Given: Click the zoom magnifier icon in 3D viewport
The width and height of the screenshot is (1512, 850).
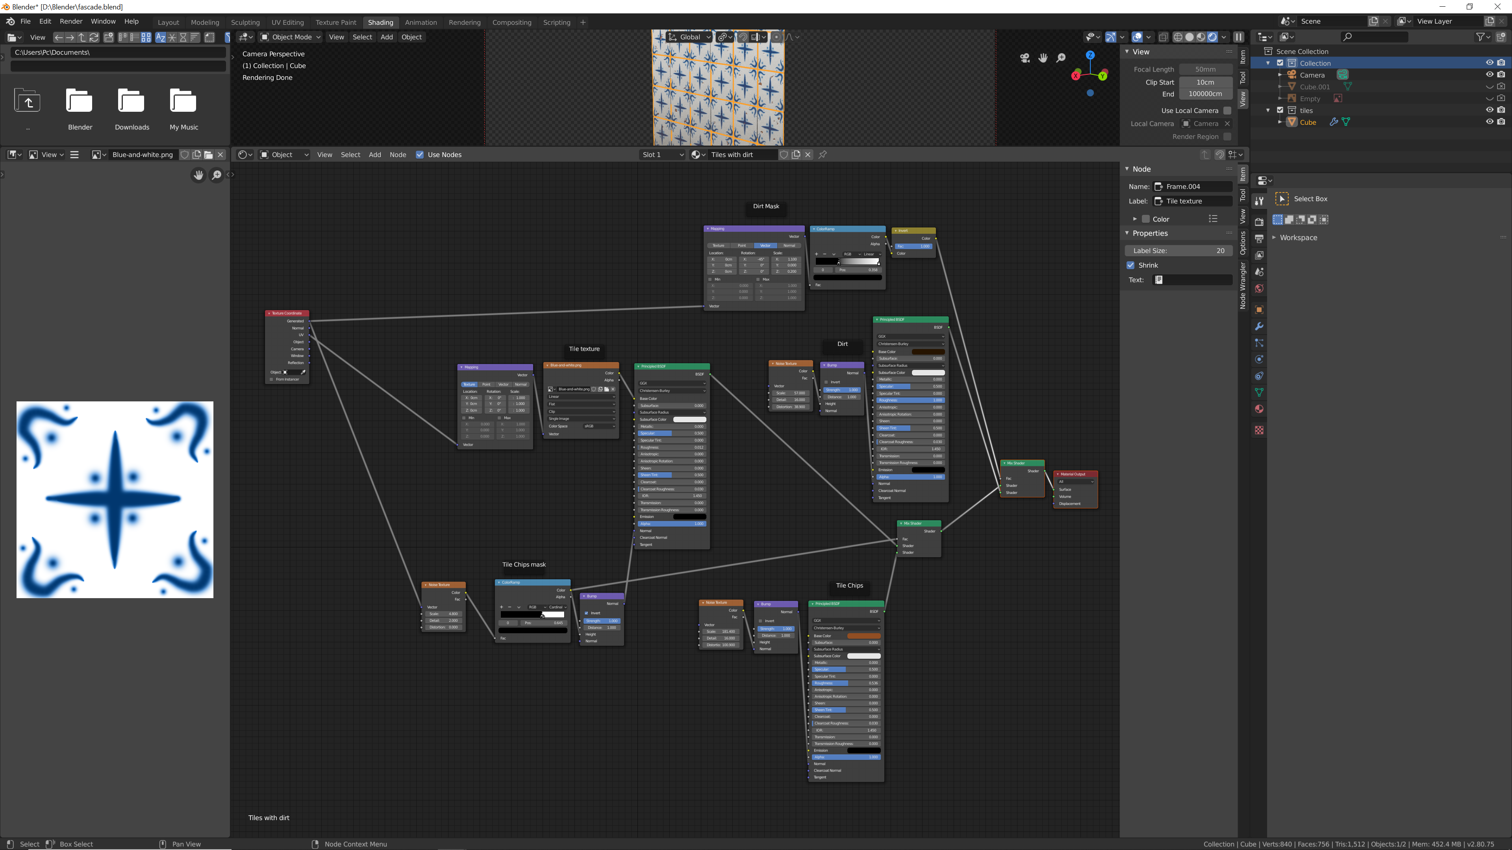Looking at the screenshot, I should [x=1061, y=58].
